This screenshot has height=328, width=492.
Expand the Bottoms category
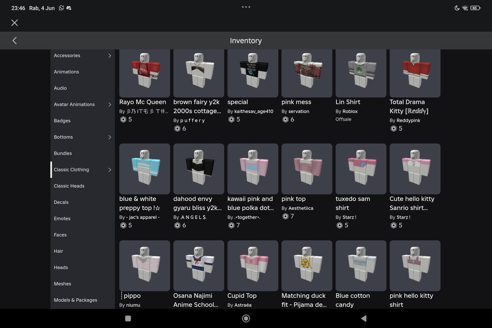pos(82,137)
